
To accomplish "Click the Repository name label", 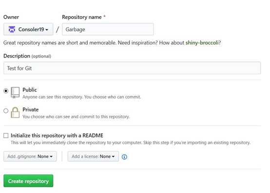I will 82,17.
